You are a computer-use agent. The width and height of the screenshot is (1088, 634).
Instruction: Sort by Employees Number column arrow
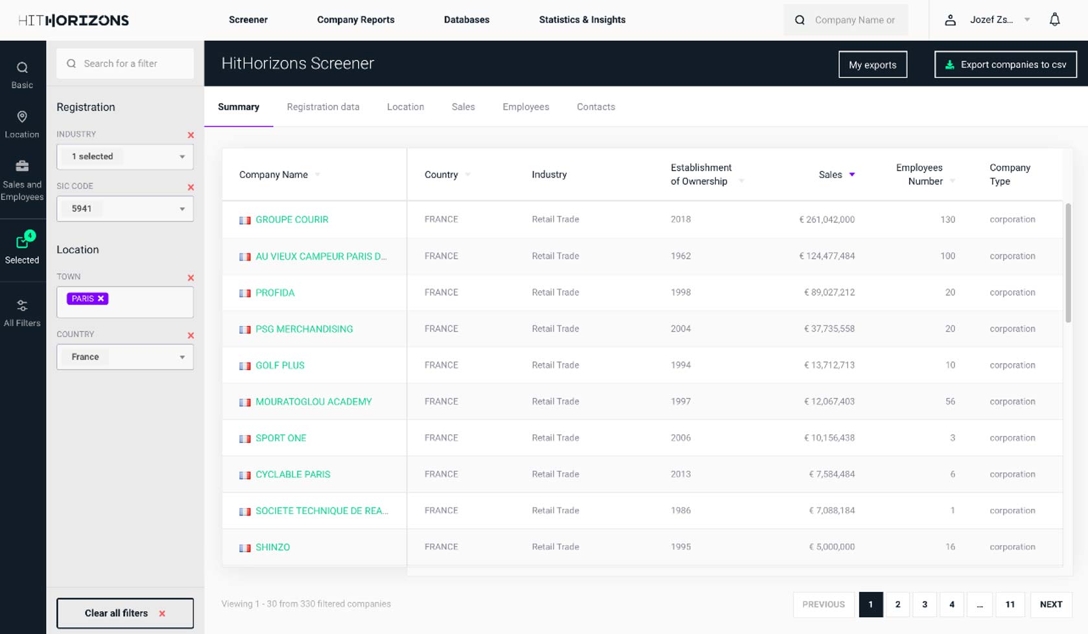(952, 182)
